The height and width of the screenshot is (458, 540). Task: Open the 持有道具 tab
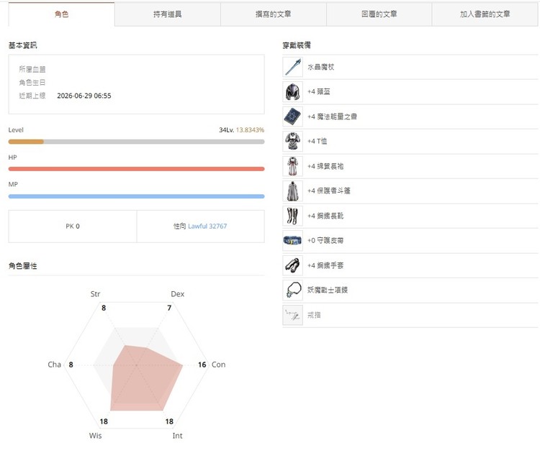167,14
